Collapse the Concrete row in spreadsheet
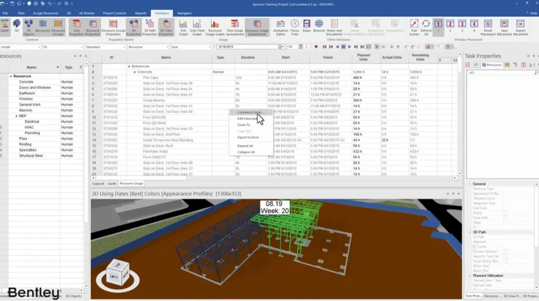 [134, 72]
